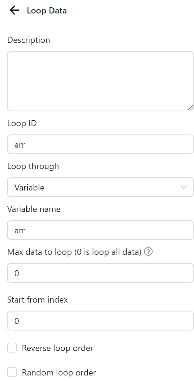Screen dimensions: 194x381
Task: Click the back arrow beside Loop Data
Action: pyautogui.click(x=13, y=10)
